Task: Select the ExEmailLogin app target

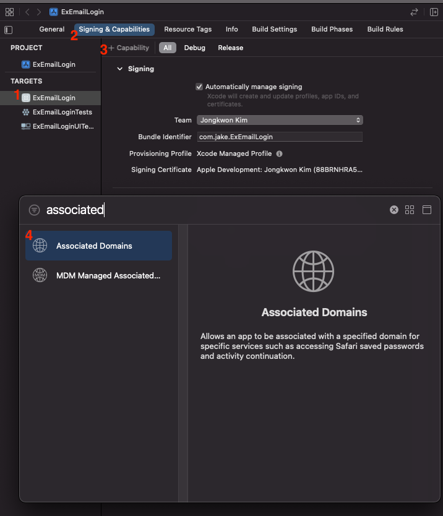Action: click(50, 98)
